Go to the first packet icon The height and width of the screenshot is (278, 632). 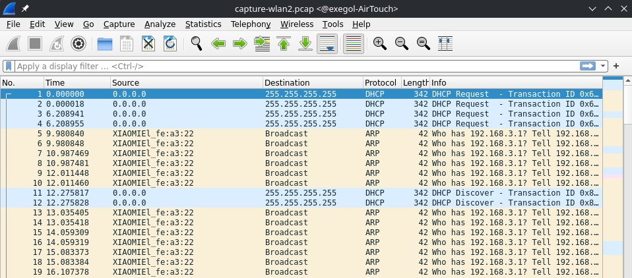tap(284, 44)
